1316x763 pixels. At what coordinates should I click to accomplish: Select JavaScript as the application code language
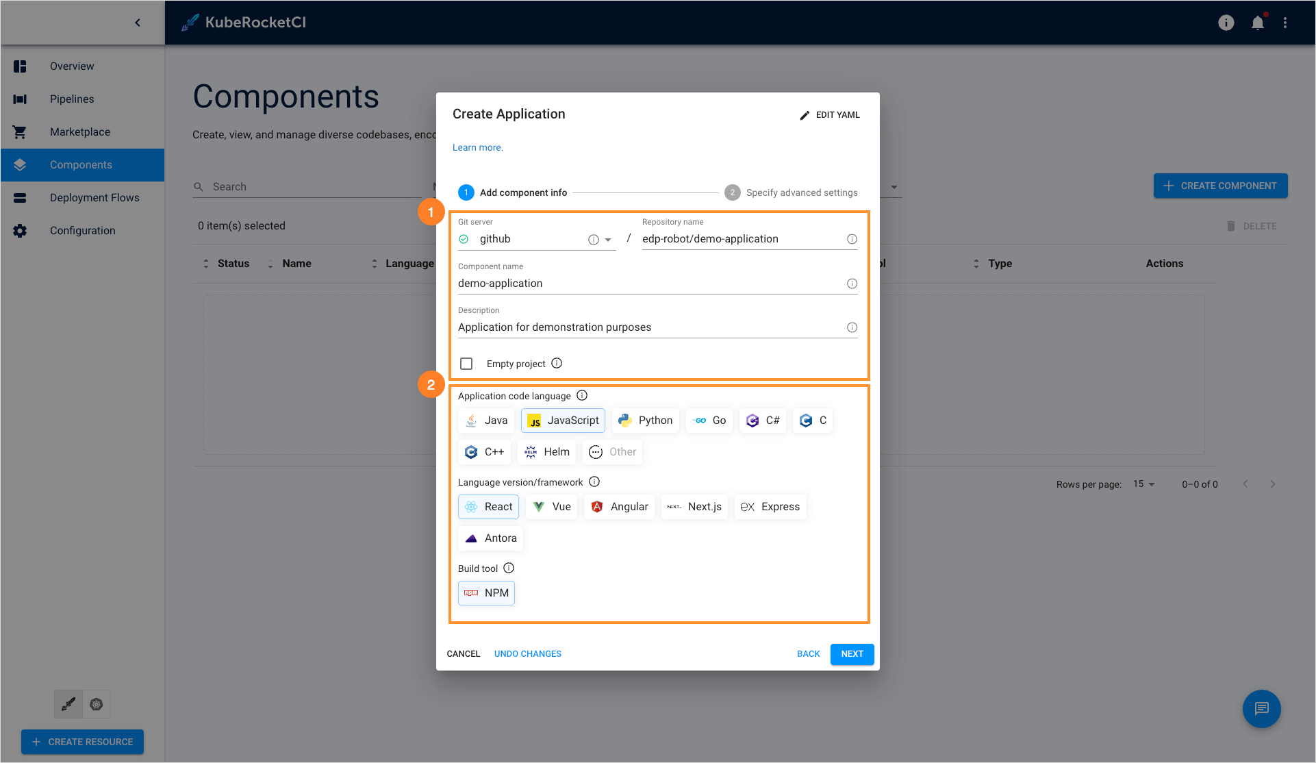coord(563,420)
